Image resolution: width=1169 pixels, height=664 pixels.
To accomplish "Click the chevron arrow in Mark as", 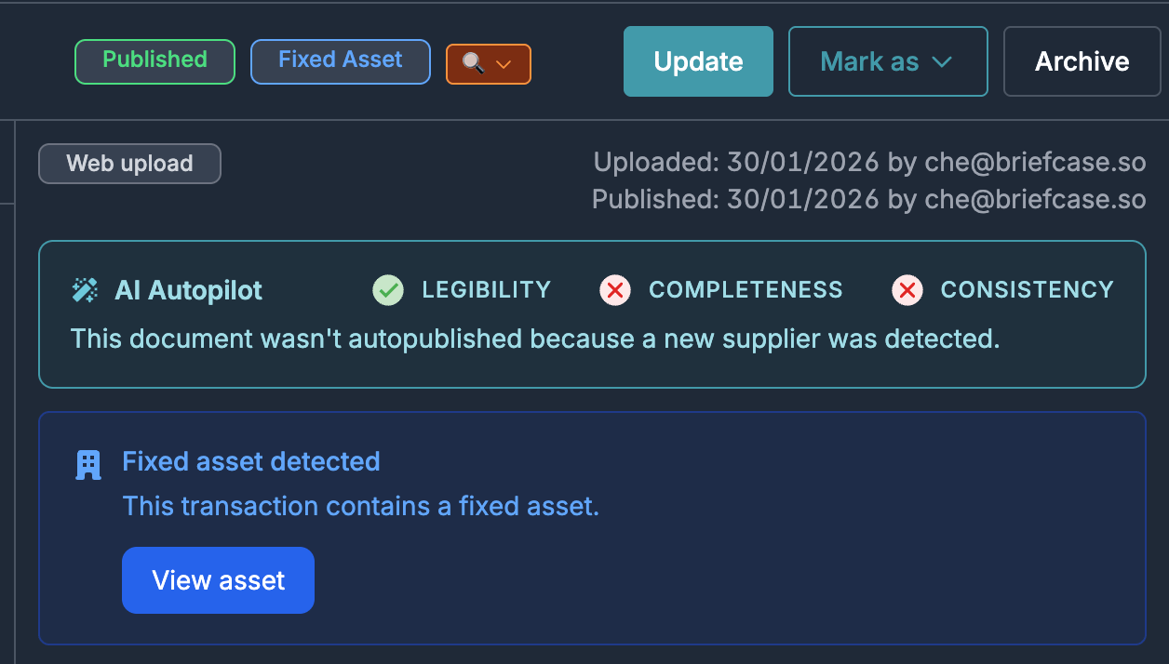I will coord(942,62).
